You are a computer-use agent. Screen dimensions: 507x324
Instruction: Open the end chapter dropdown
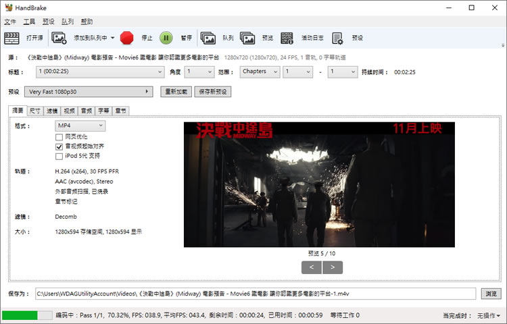[343, 72]
